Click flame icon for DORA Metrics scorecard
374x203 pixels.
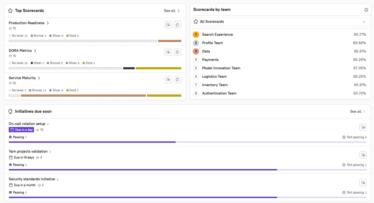pos(177,52)
